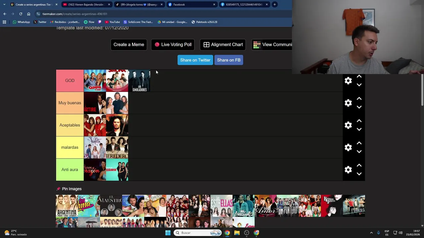Open the browser home page
The image size is (424, 238).
pos(28,14)
